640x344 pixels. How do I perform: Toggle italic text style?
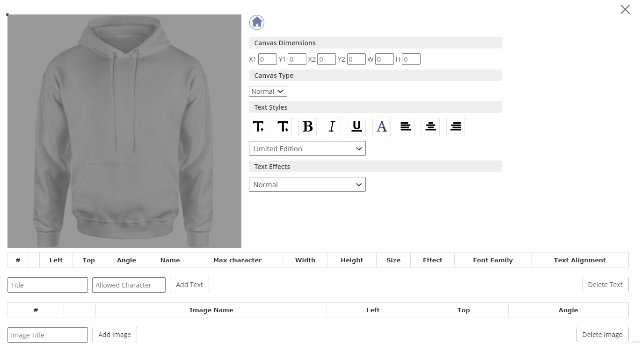pos(332,126)
